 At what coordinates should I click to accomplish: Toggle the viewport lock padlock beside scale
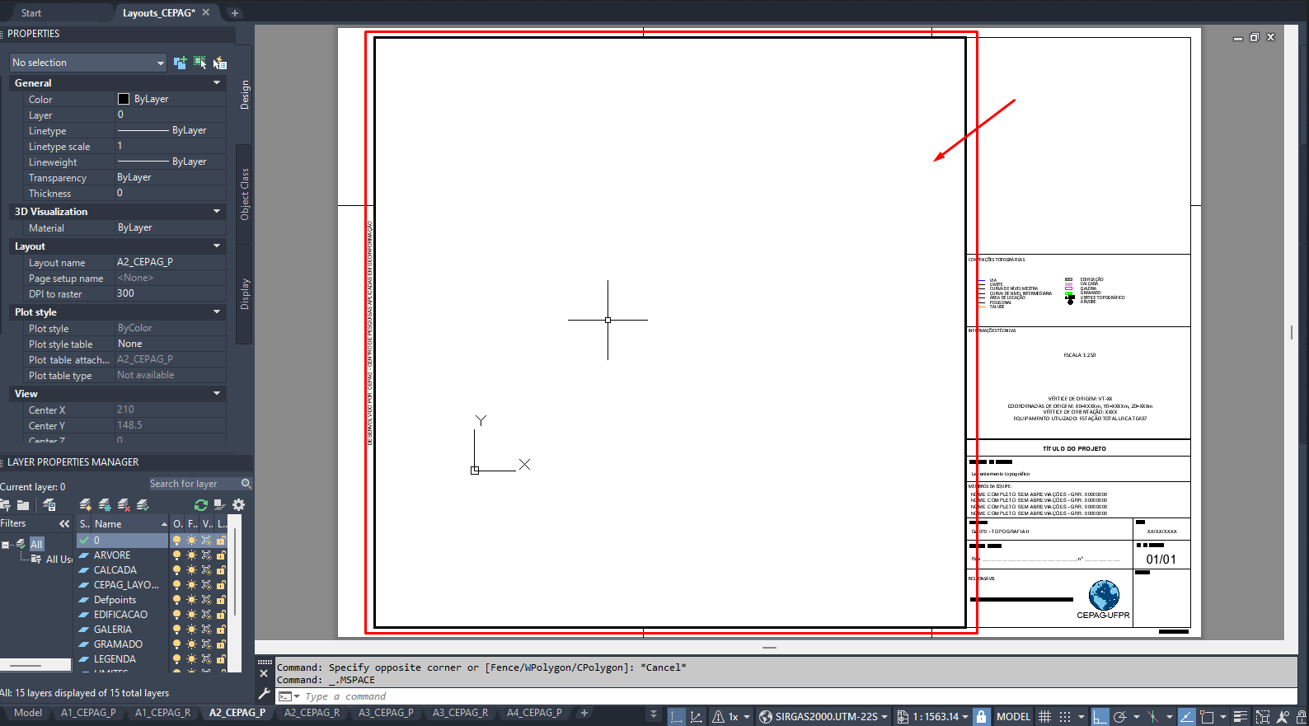[x=981, y=716]
